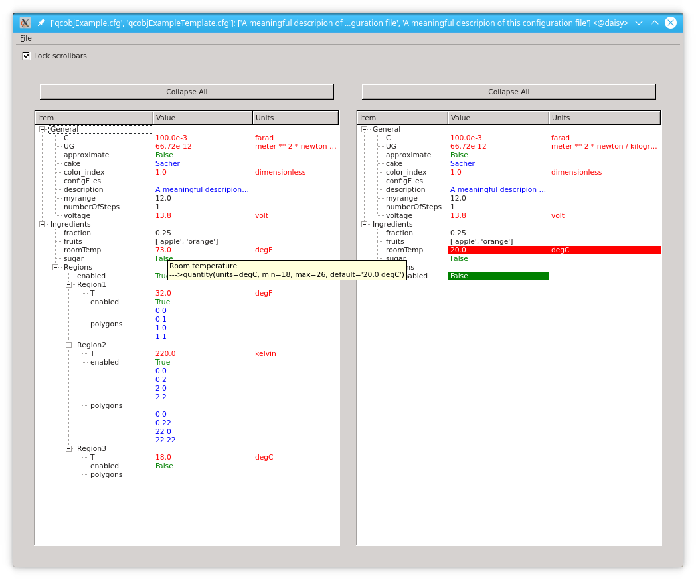Screen dimensions: 696x580
Task: Click the maximize chevron in title bar
Action: click(655, 23)
